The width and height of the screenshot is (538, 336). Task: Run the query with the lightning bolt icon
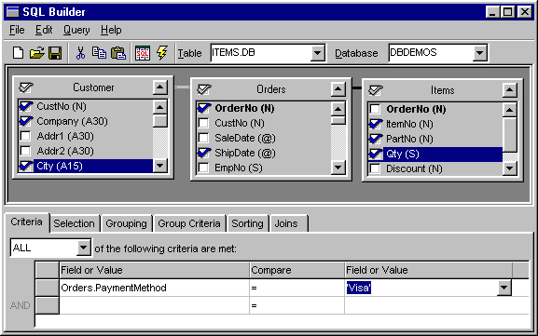click(x=162, y=53)
